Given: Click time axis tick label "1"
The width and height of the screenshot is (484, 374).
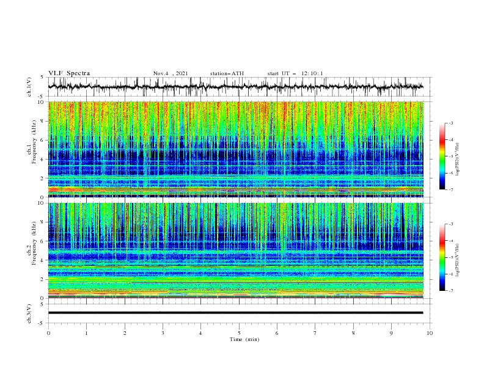Looking at the screenshot, I should (86, 333).
